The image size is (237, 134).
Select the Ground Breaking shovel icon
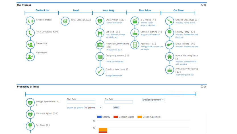coord(170,21)
